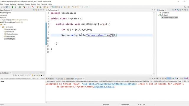The image size is (189, 106).
Task: Open Package Explorer view menu
Action: click(x=39, y=10)
